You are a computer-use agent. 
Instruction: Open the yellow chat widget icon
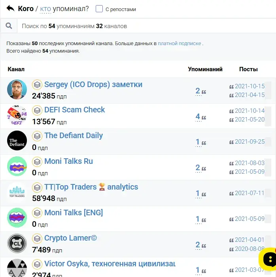pos(268,259)
